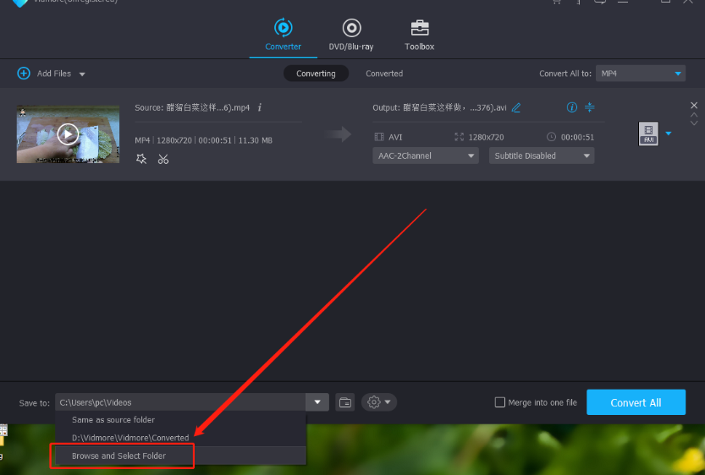Open the cut scissors tool

(163, 159)
